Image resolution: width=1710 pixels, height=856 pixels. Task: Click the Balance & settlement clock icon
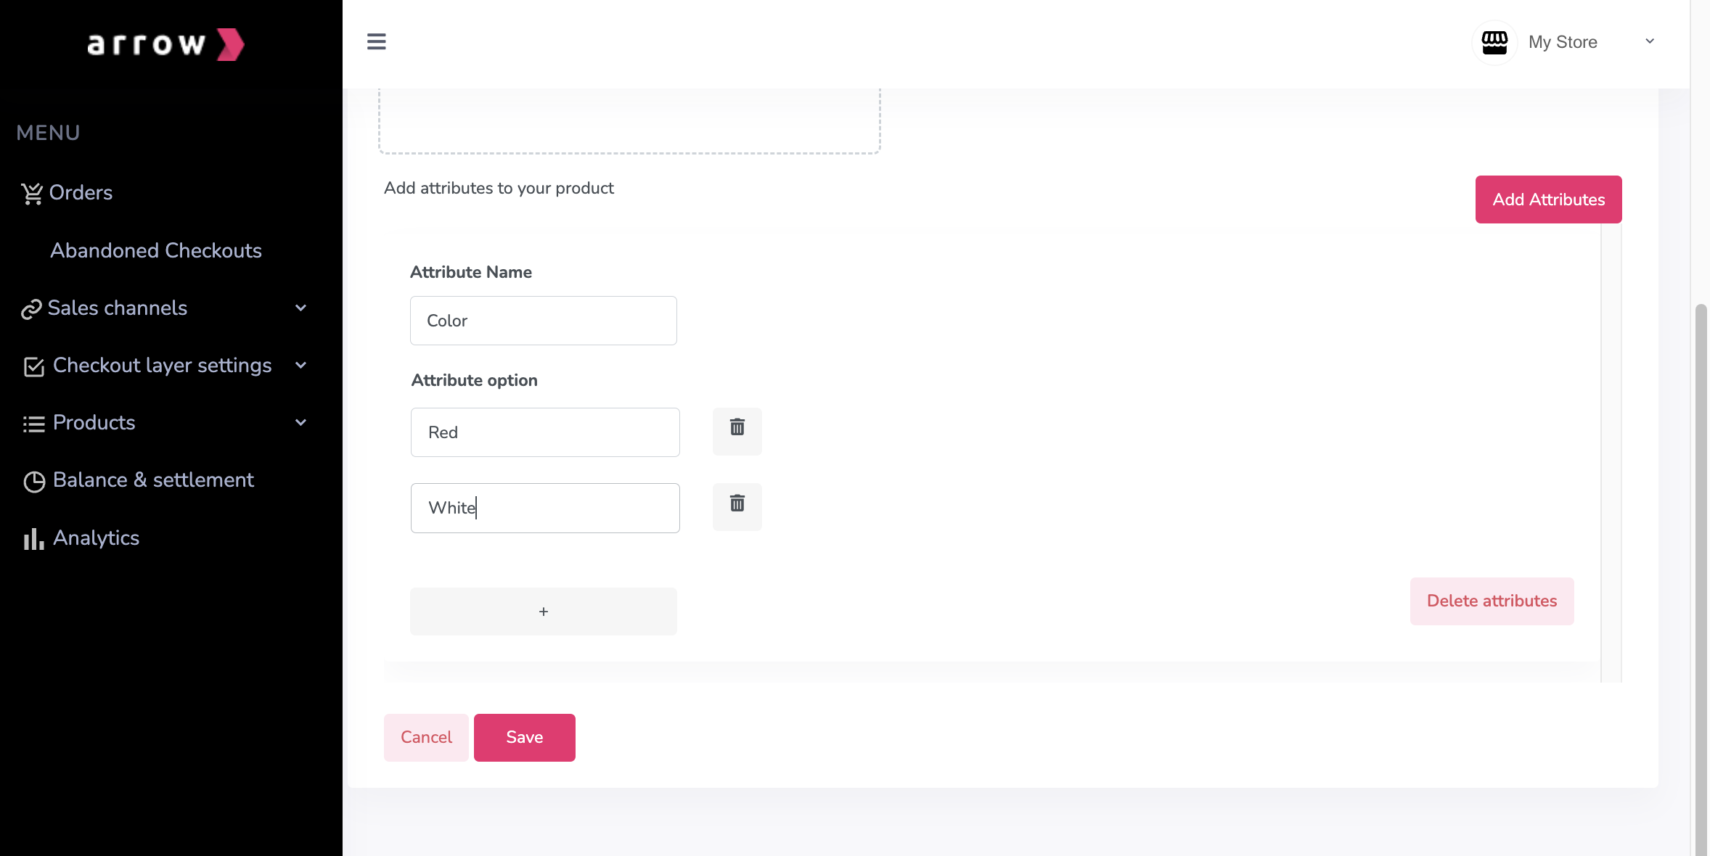tap(33, 481)
